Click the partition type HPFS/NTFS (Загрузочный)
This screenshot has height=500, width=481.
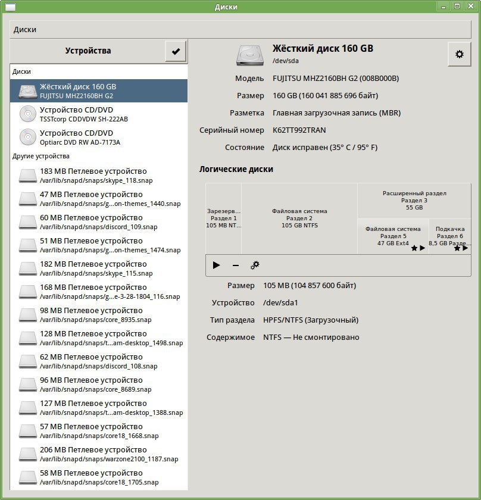click(x=311, y=320)
